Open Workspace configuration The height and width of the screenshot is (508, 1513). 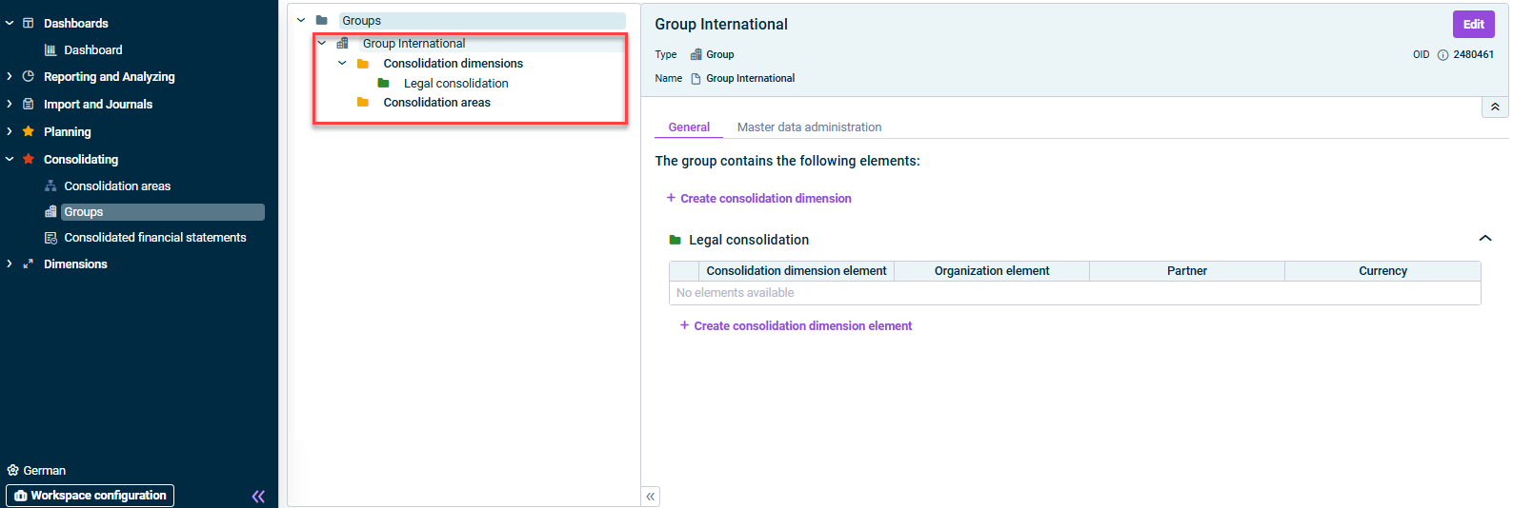(91, 496)
